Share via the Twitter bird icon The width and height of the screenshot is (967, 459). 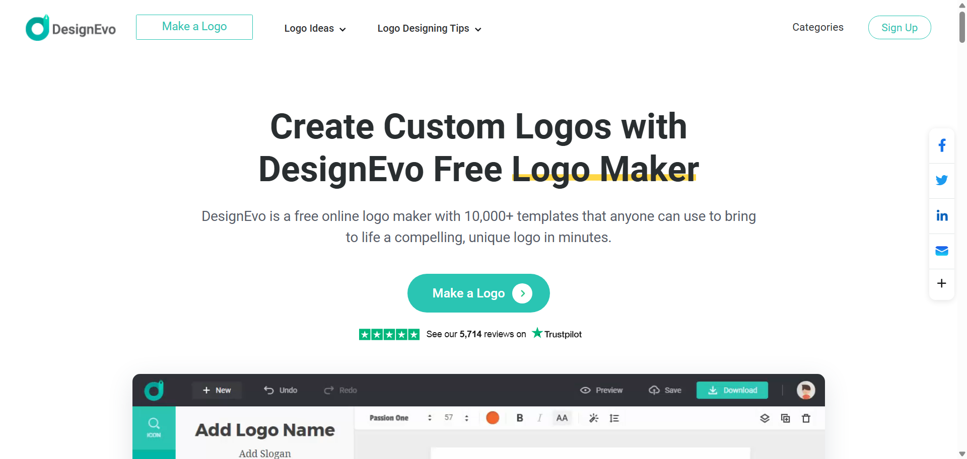click(x=942, y=180)
